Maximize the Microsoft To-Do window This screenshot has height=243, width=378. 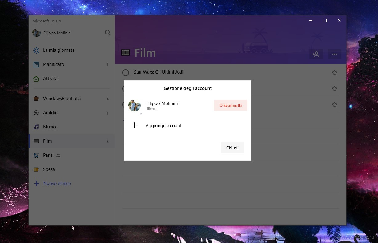[x=325, y=20]
